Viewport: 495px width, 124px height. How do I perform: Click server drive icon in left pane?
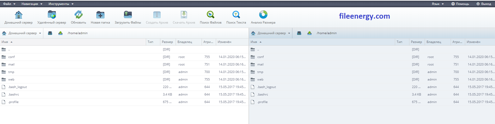point(50,33)
